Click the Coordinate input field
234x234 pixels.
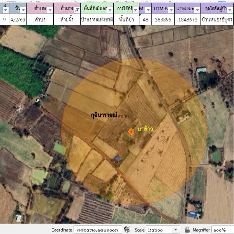coord(97,230)
